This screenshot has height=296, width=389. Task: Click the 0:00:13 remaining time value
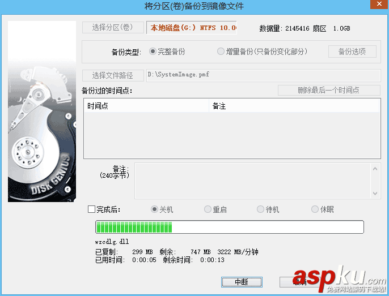(x=212, y=260)
